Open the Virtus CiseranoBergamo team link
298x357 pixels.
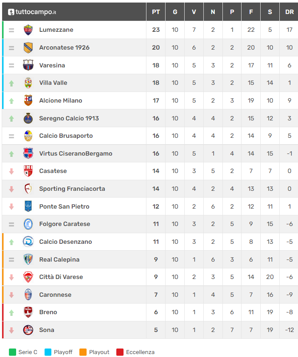click(x=76, y=153)
